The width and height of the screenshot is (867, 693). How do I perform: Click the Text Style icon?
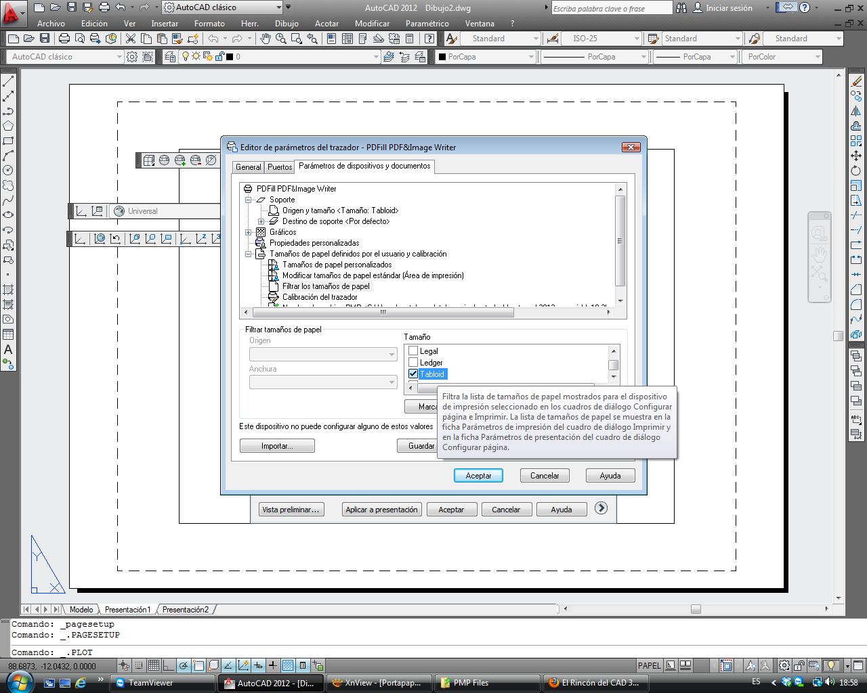coord(452,39)
